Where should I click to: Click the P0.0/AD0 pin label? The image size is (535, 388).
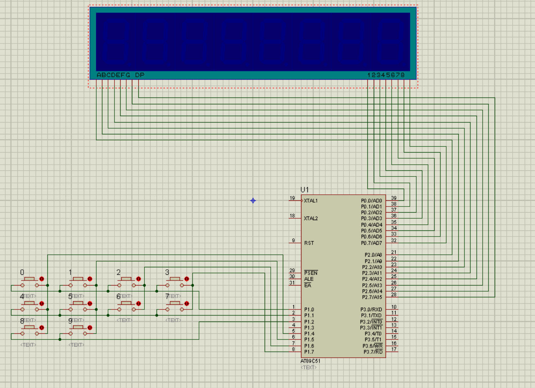click(x=371, y=201)
